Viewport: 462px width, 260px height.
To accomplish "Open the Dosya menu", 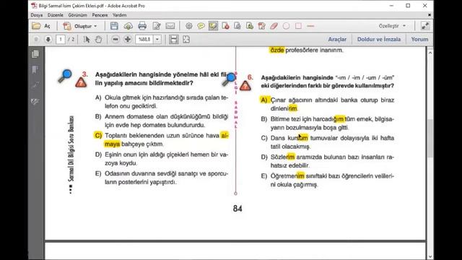I will (x=37, y=15).
